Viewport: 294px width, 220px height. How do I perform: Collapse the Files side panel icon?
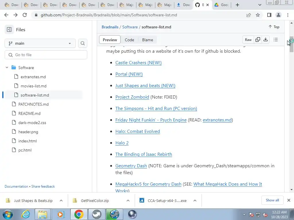[9, 30]
